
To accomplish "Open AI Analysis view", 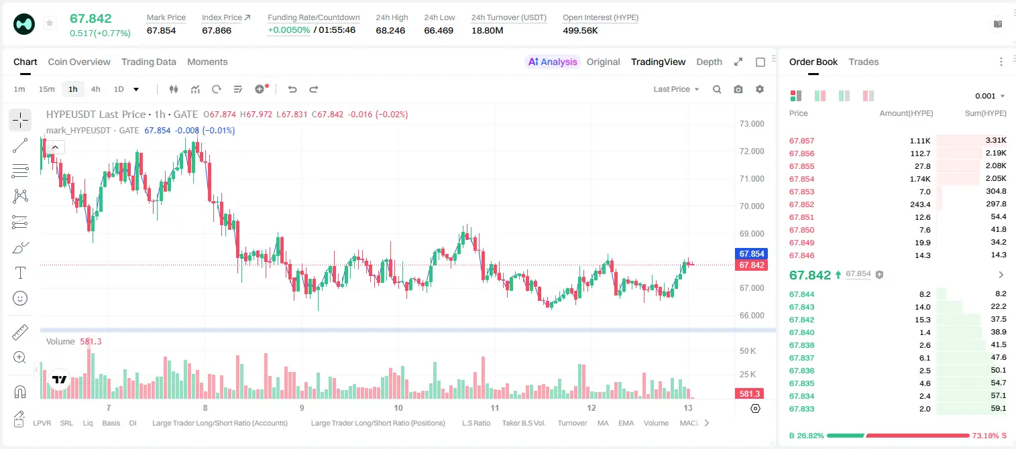I will pyautogui.click(x=553, y=62).
